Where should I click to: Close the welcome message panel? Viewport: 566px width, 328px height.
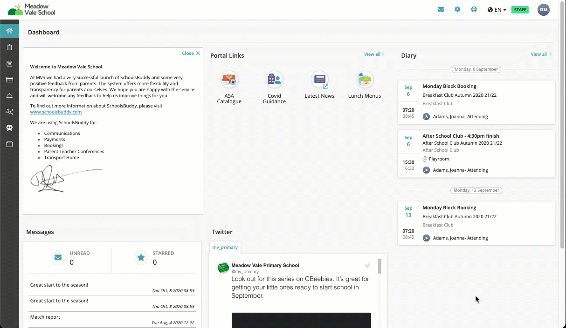(x=191, y=53)
